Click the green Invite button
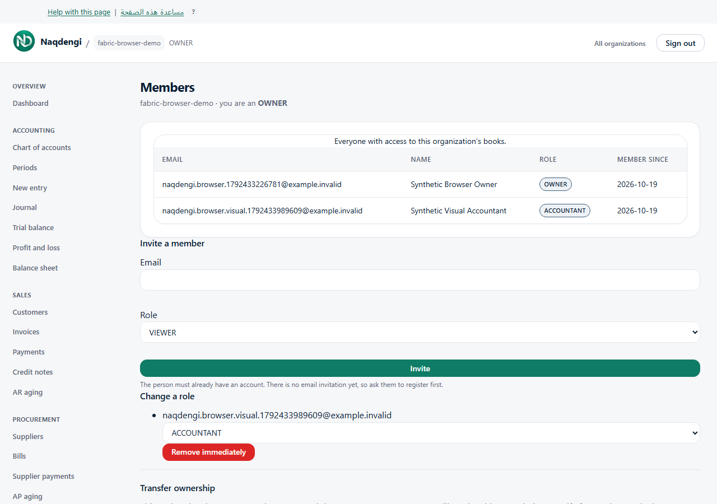This screenshot has height=504, width=717. click(x=420, y=368)
